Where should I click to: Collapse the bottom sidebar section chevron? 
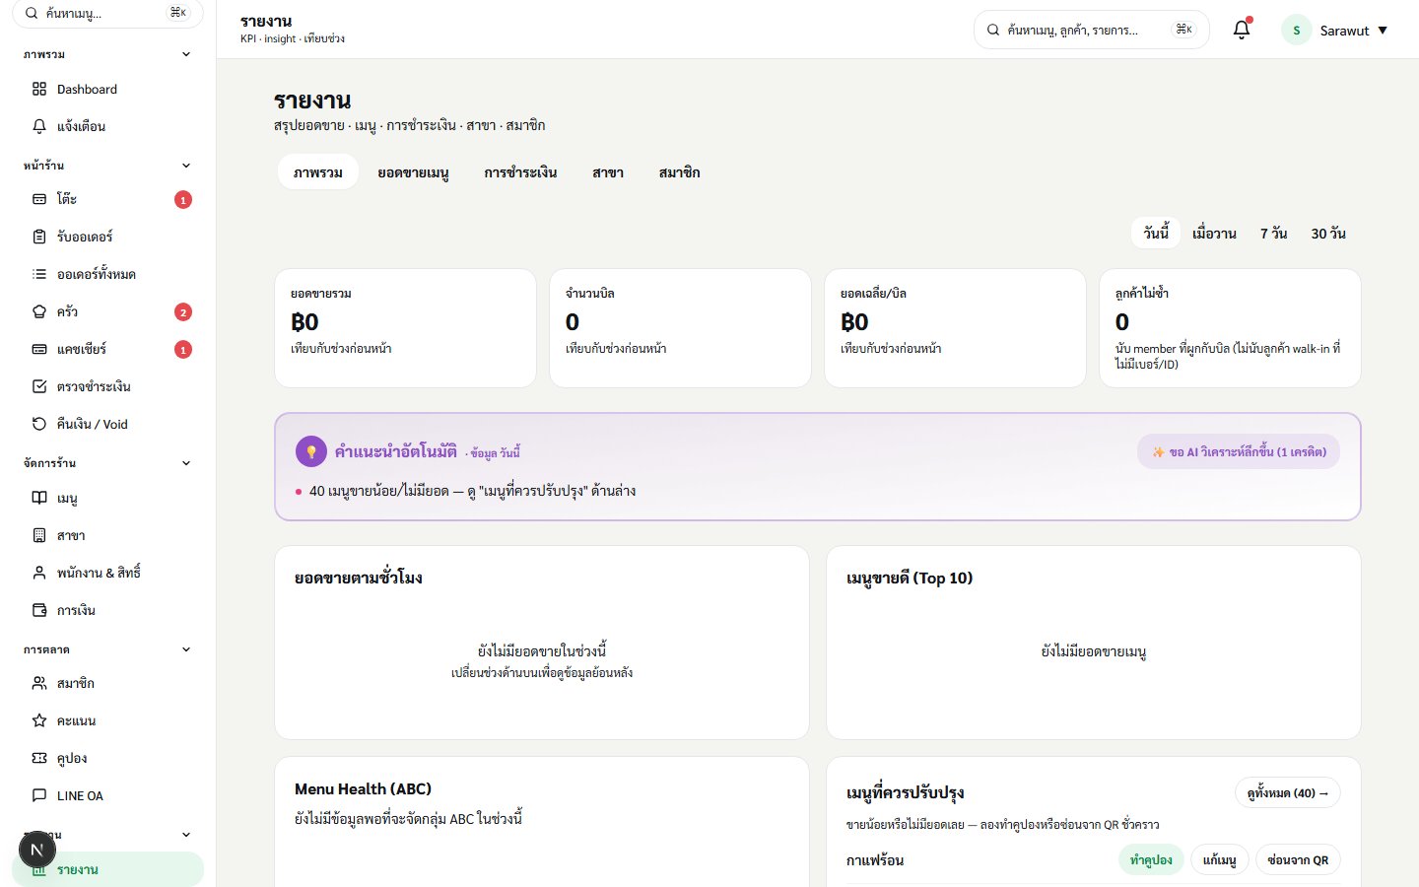[x=186, y=835]
